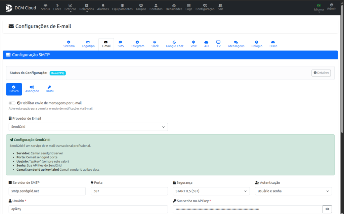
Task: Switch to the Avançado tab
Action: click(x=32, y=89)
